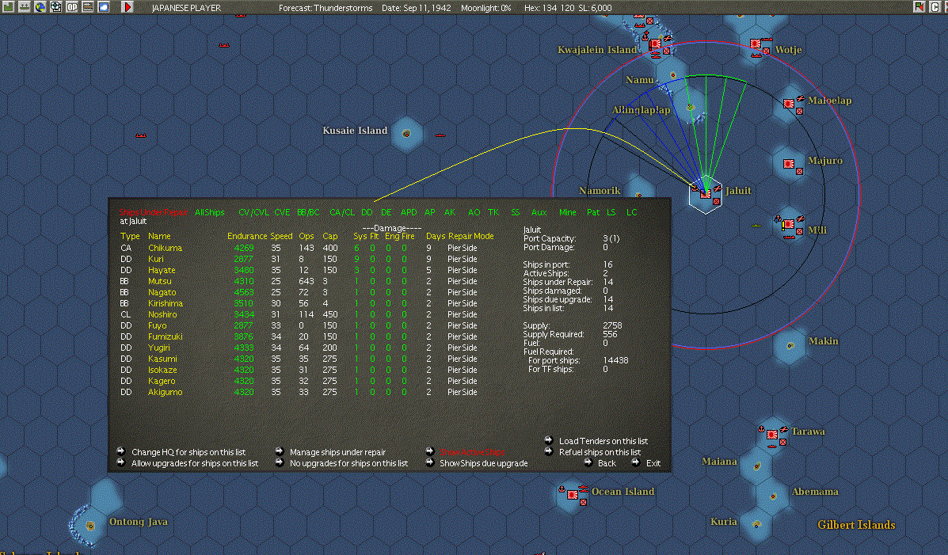Select the ship Chikuma in list
The image size is (948, 555).
[165, 248]
